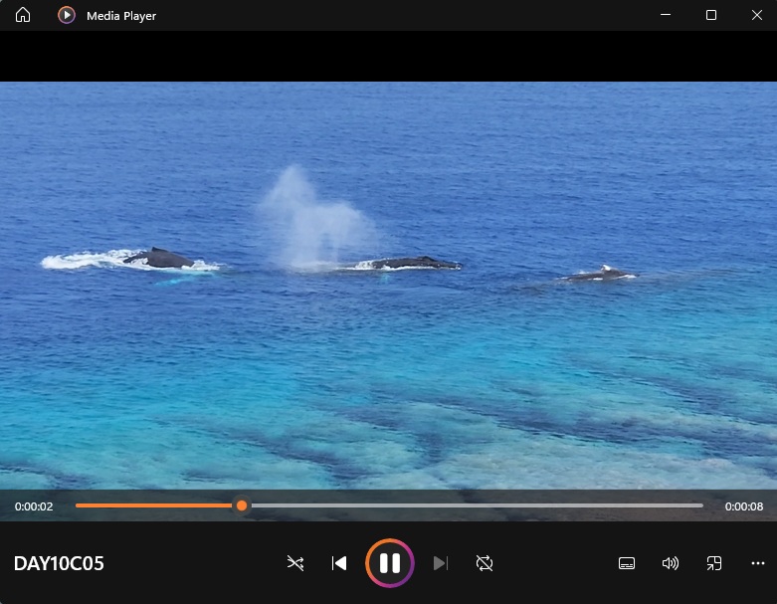Pause the playing video

(390, 563)
